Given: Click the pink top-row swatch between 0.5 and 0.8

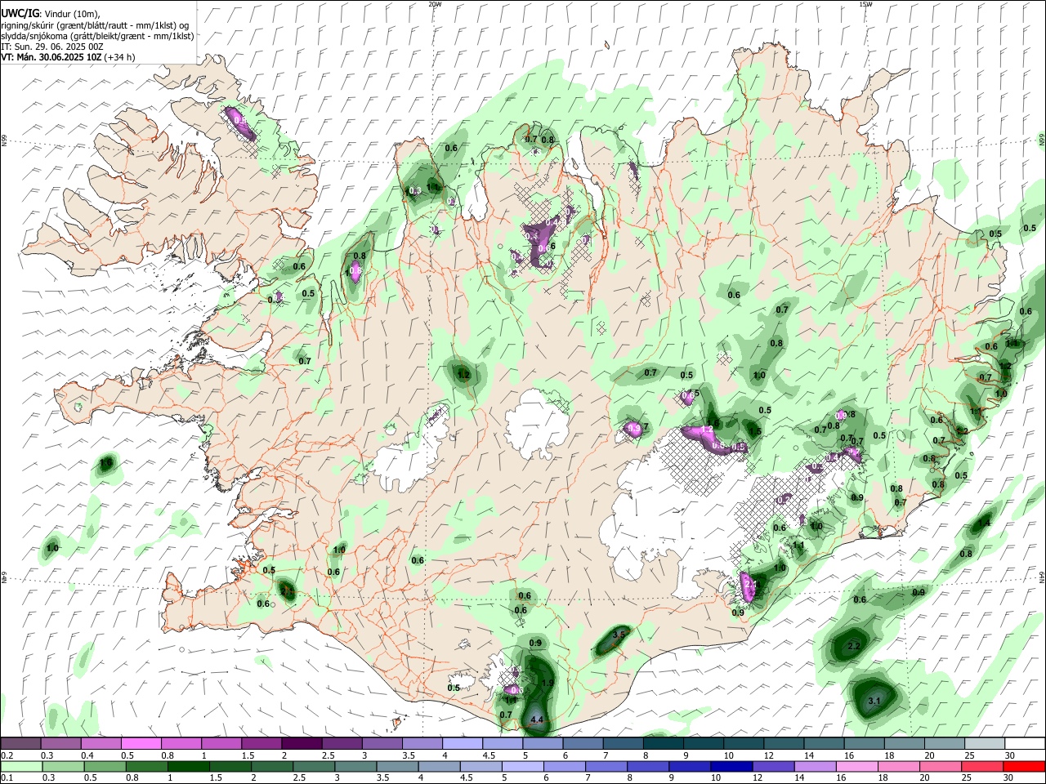Looking at the screenshot, I should point(141,744).
